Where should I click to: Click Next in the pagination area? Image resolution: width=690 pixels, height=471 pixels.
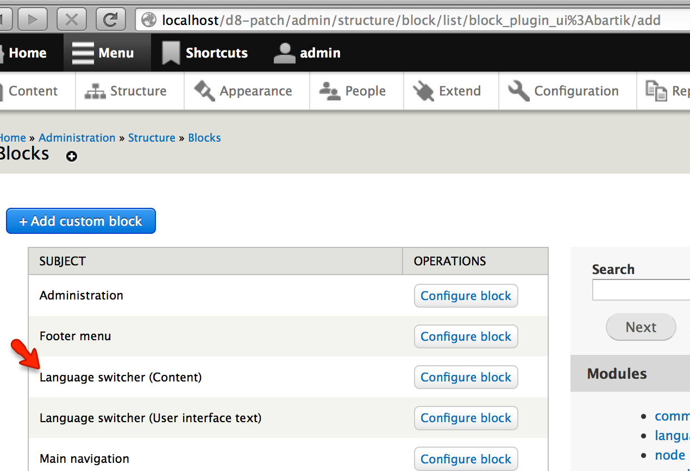pos(641,327)
